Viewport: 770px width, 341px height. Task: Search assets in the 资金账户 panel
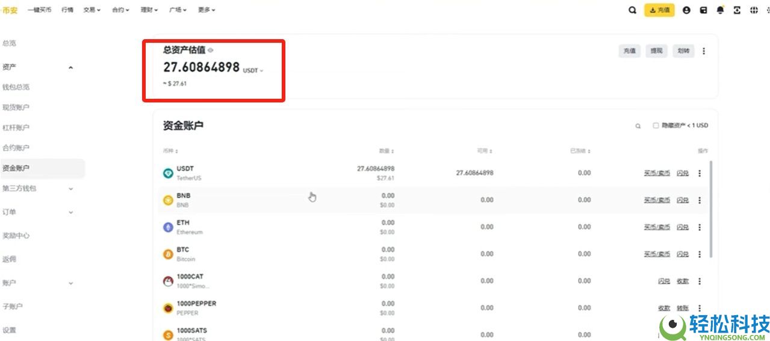638,126
